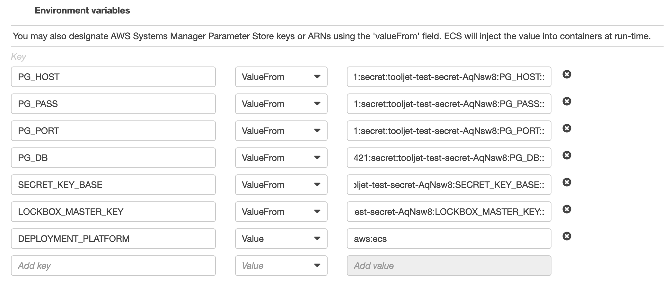Open the type dropdown in the new row
The image size is (670, 282).
click(281, 266)
